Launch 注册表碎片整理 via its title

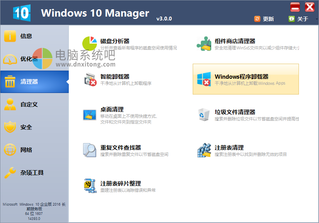(x=120, y=184)
